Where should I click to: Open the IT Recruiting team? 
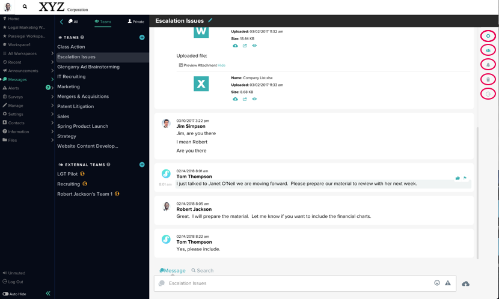[x=72, y=77]
